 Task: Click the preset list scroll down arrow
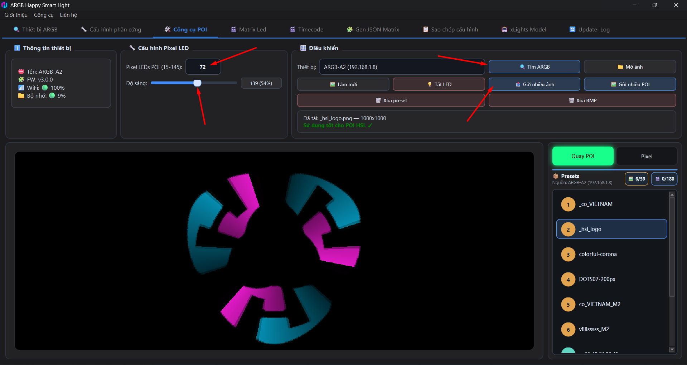tap(672, 349)
